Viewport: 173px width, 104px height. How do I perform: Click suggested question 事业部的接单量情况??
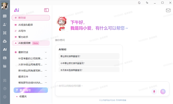pyautogui.click(x=89, y=56)
